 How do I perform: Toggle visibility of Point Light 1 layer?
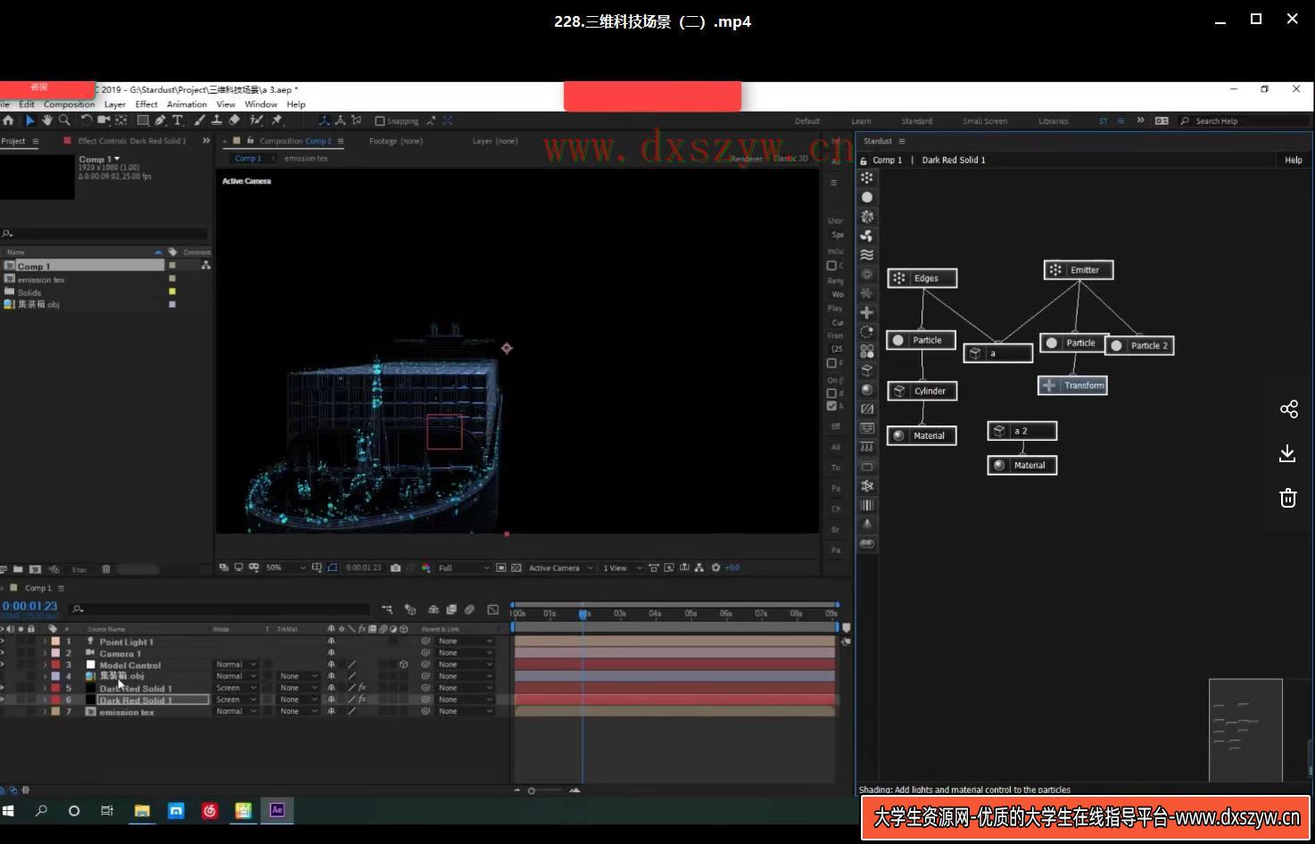pos(3,641)
